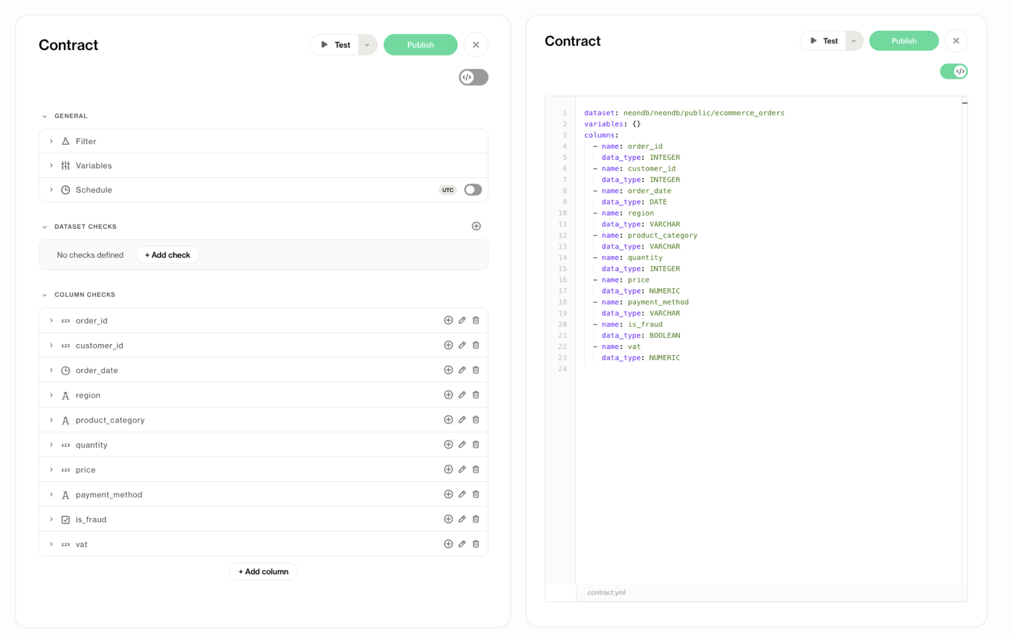Click the dataset line in the code editor
1011x636 pixels.
click(x=684, y=113)
